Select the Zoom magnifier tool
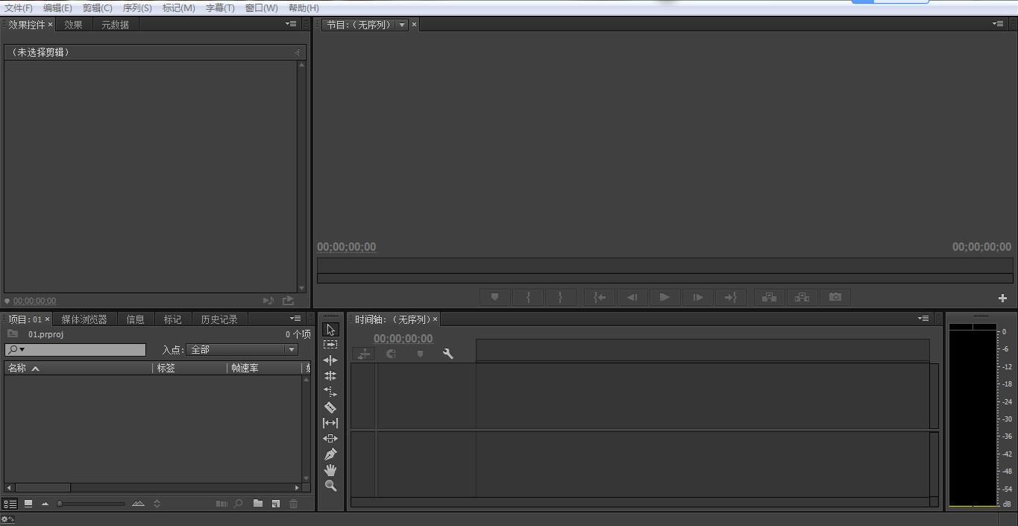The height and width of the screenshot is (526, 1018). point(330,486)
